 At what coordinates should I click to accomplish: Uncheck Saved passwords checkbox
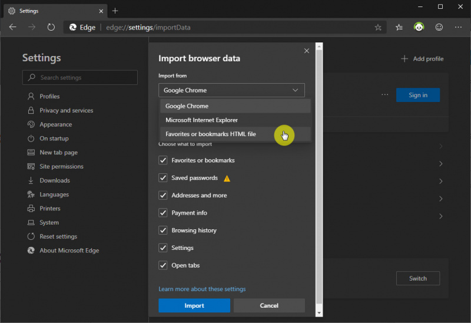coord(163,178)
